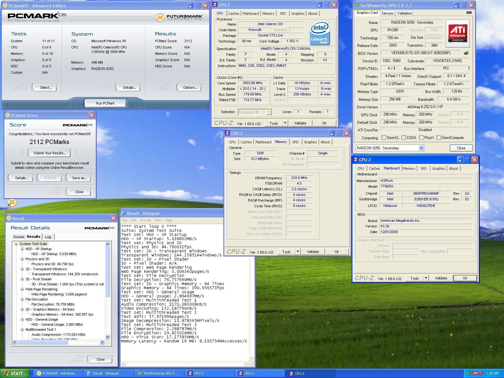Click the Safely Remove Hardware tray icon
The height and width of the screenshot is (378, 504).
469,373
